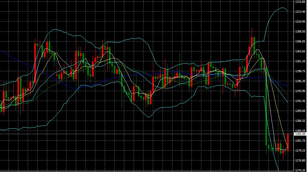Screen dimensions: 307x172
Task: Click the 1276.80 price axis label
Action: 300,161
